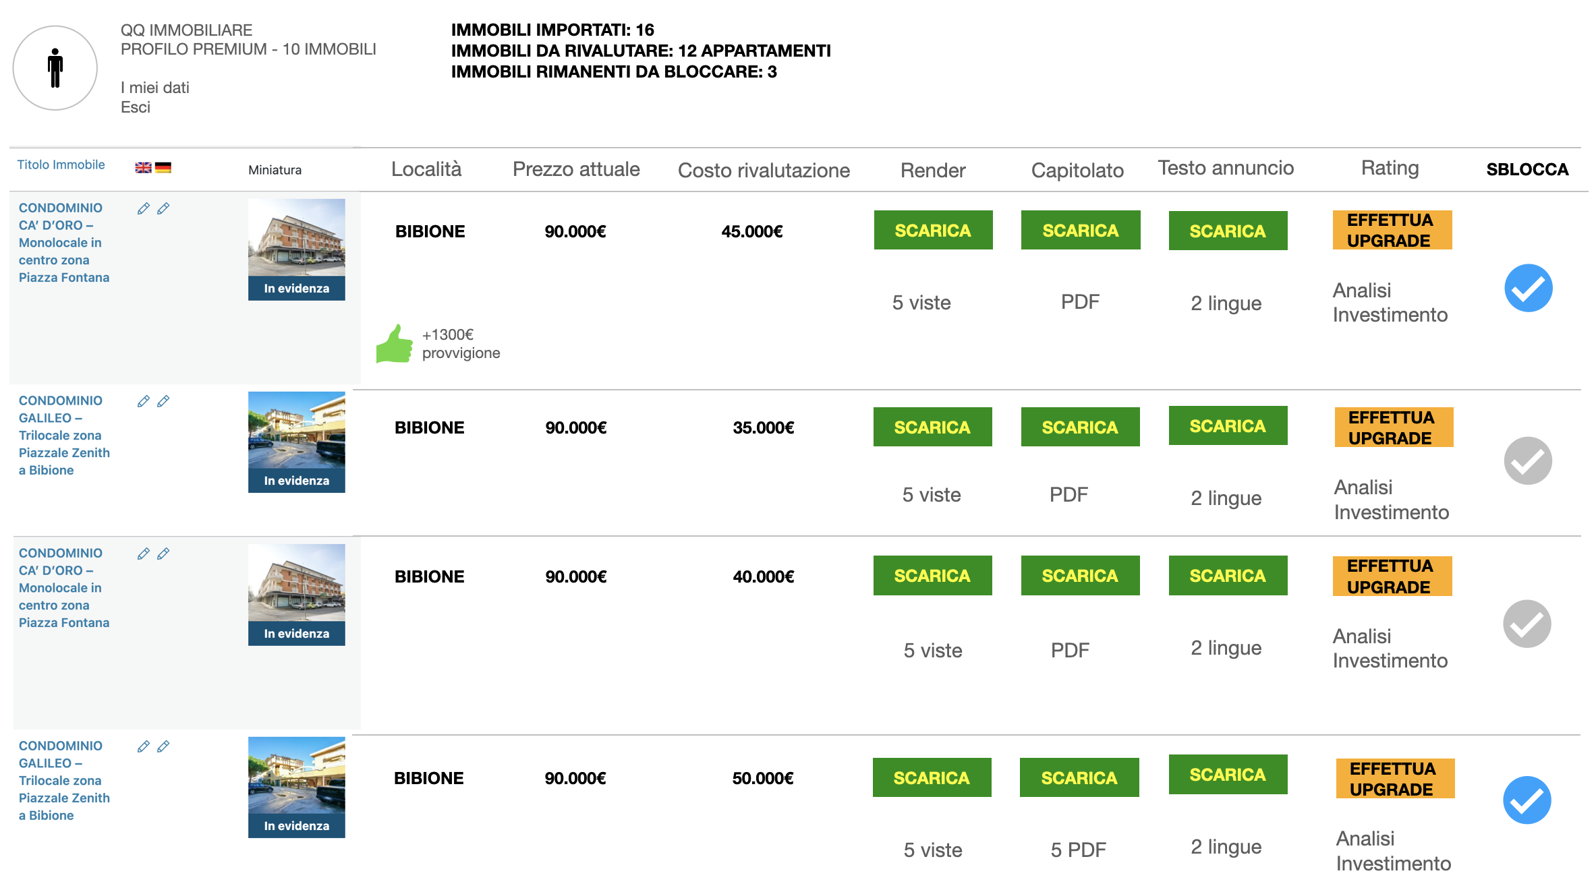Toggle blue unlock checkmark for first property
The height and width of the screenshot is (890, 1596).
pos(1528,289)
